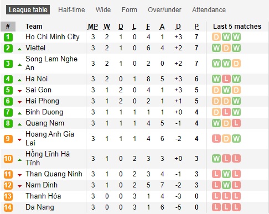Open the Half-time tab

[x=71, y=10]
